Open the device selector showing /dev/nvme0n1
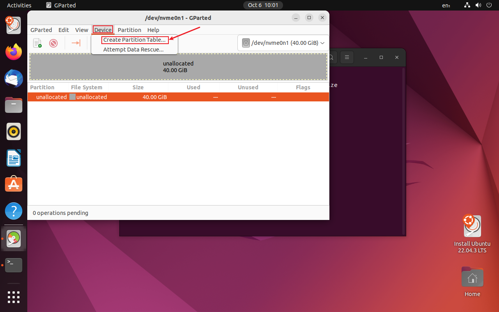Viewport: 499px width, 312px height. pos(283,43)
